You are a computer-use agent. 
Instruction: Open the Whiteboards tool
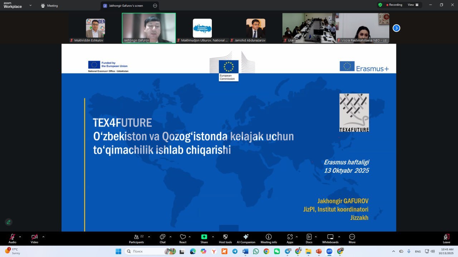coord(330,237)
